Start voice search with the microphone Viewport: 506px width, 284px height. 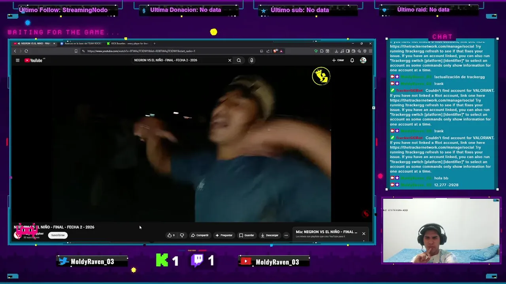[x=251, y=60]
